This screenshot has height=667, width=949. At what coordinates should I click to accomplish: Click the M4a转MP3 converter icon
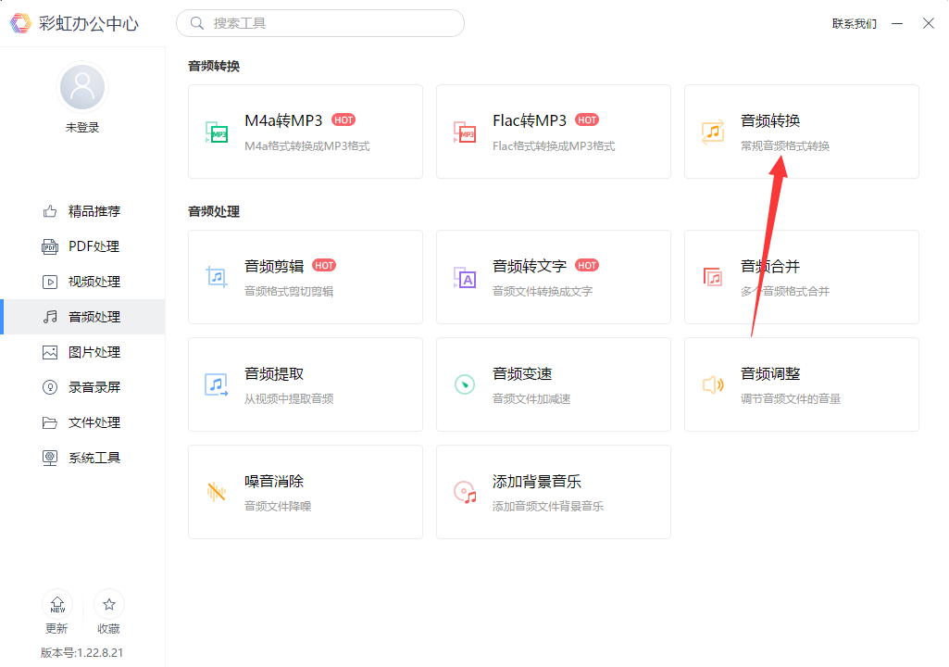pos(217,132)
